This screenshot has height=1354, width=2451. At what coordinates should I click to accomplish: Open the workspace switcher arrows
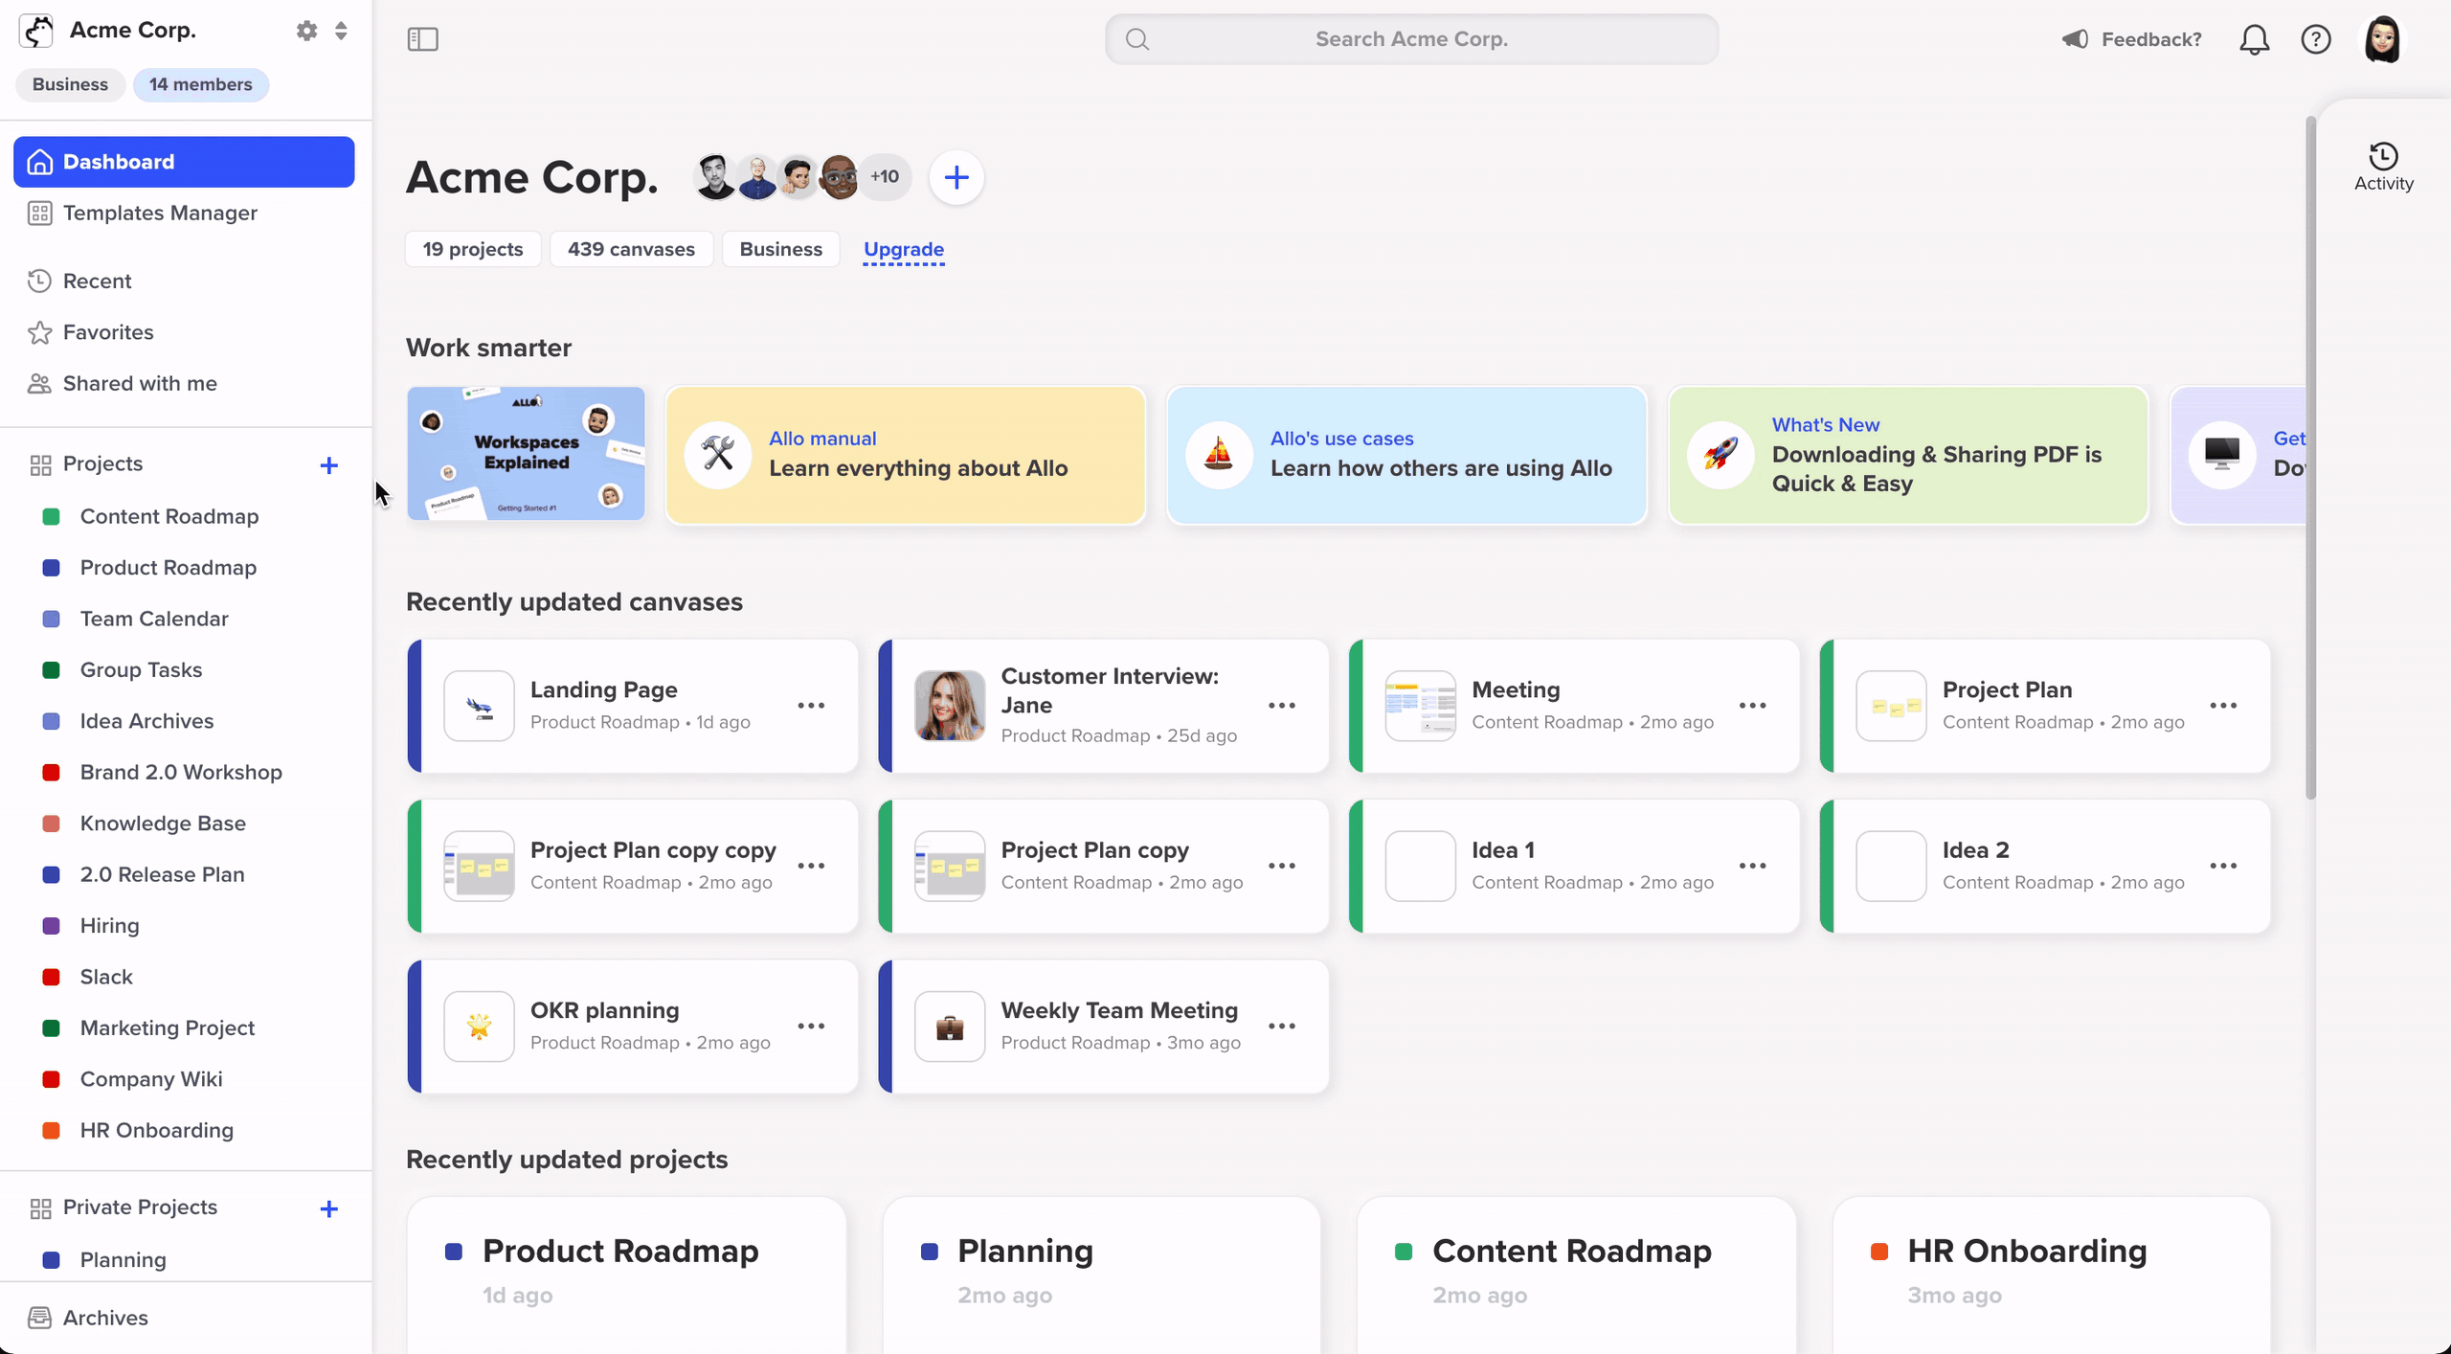pos(341,31)
